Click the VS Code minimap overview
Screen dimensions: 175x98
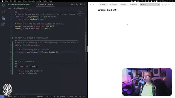pos(81,13)
